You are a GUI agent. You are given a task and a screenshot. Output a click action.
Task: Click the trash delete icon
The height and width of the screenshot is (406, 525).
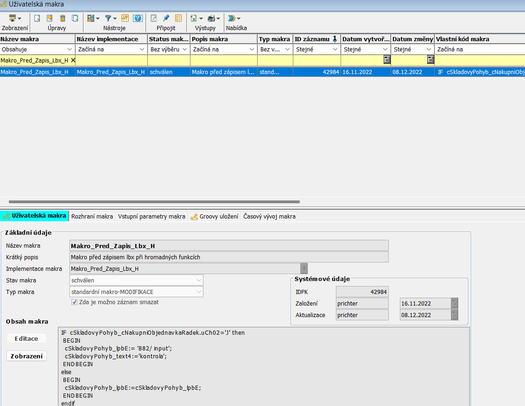63,19
